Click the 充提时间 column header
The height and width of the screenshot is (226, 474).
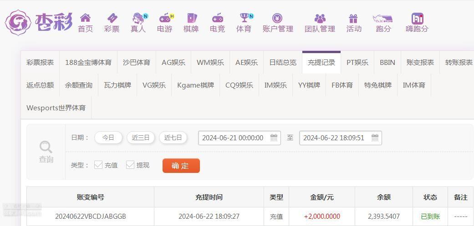(x=209, y=197)
